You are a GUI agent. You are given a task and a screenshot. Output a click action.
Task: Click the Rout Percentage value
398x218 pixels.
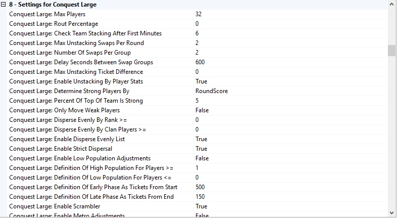click(x=197, y=24)
